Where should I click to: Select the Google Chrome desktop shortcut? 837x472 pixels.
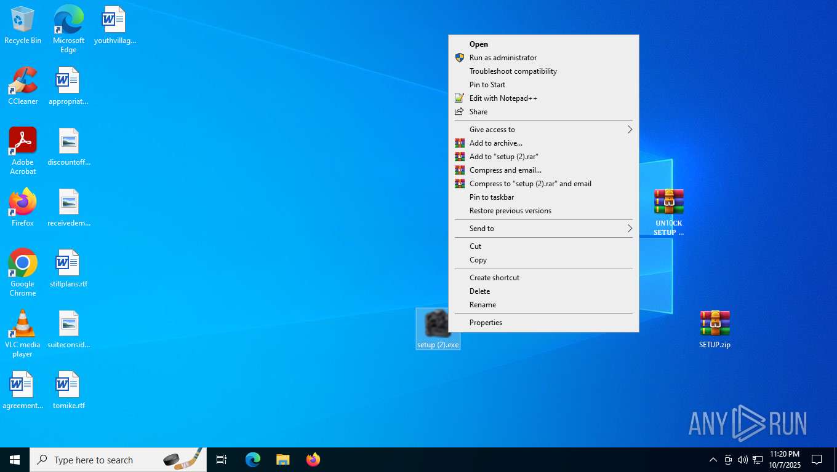tap(23, 273)
